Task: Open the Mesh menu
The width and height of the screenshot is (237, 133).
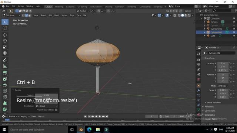Action: click(x=57, y=15)
